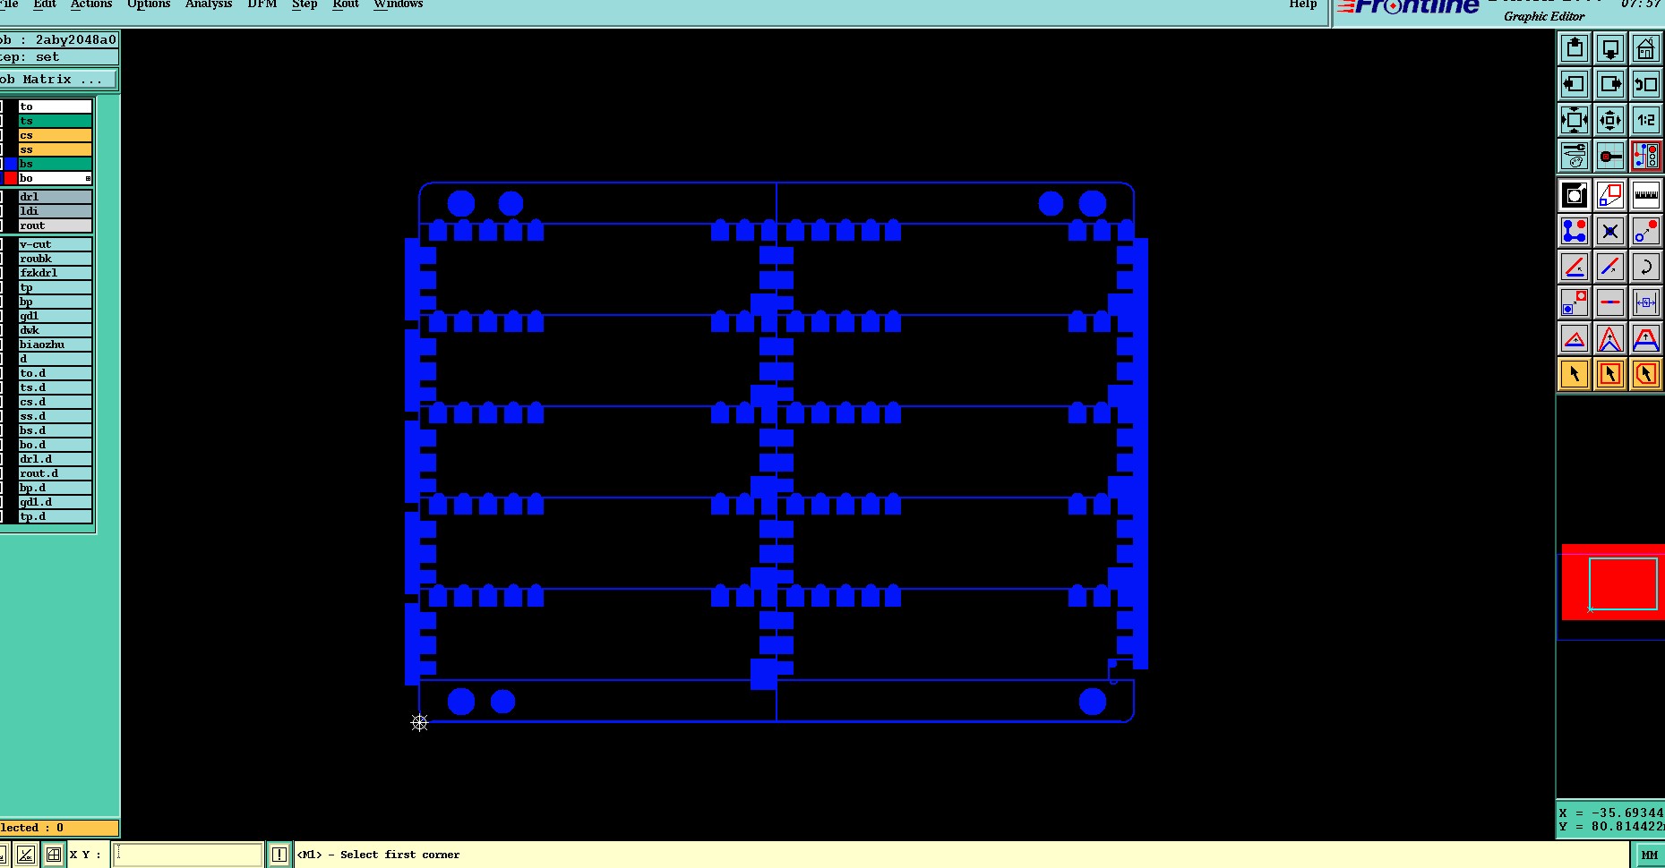This screenshot has width=1665, height=868.
Task: Select the plain arrow pointer tool
Action: [1575, 374]
